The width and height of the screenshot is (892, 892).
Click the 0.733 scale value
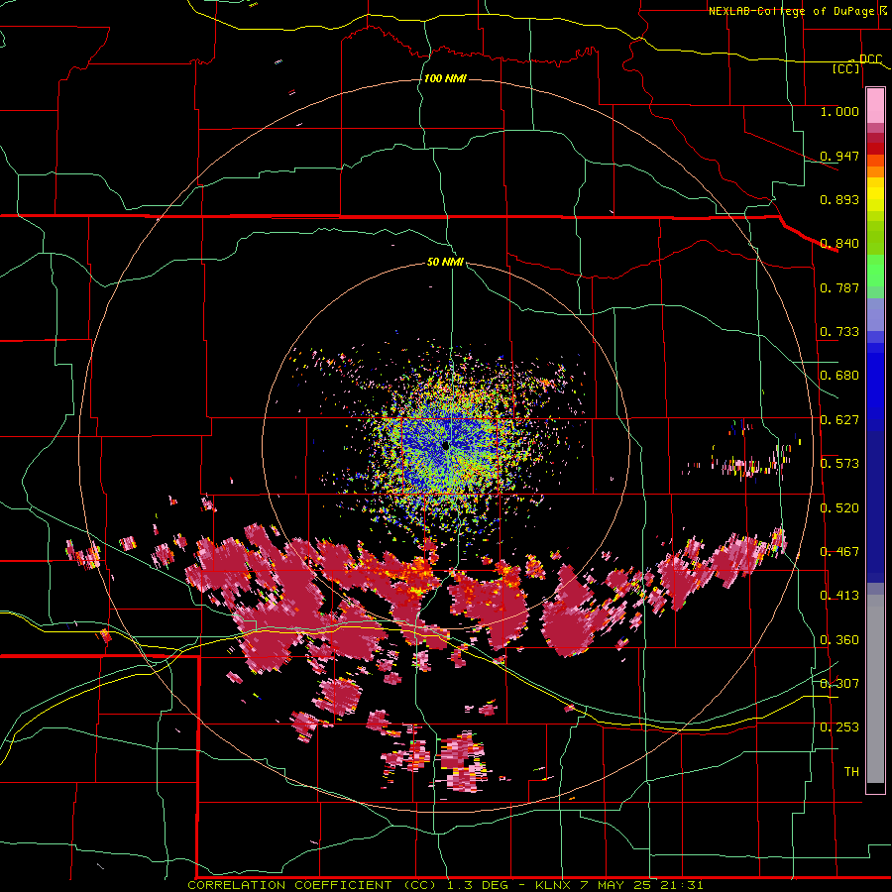pyautogui.click(x=839, y=332)
